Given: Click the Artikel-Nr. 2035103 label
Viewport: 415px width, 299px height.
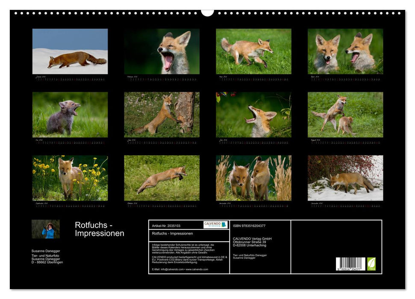Looking at the screenshot, I should coord(167,225).
